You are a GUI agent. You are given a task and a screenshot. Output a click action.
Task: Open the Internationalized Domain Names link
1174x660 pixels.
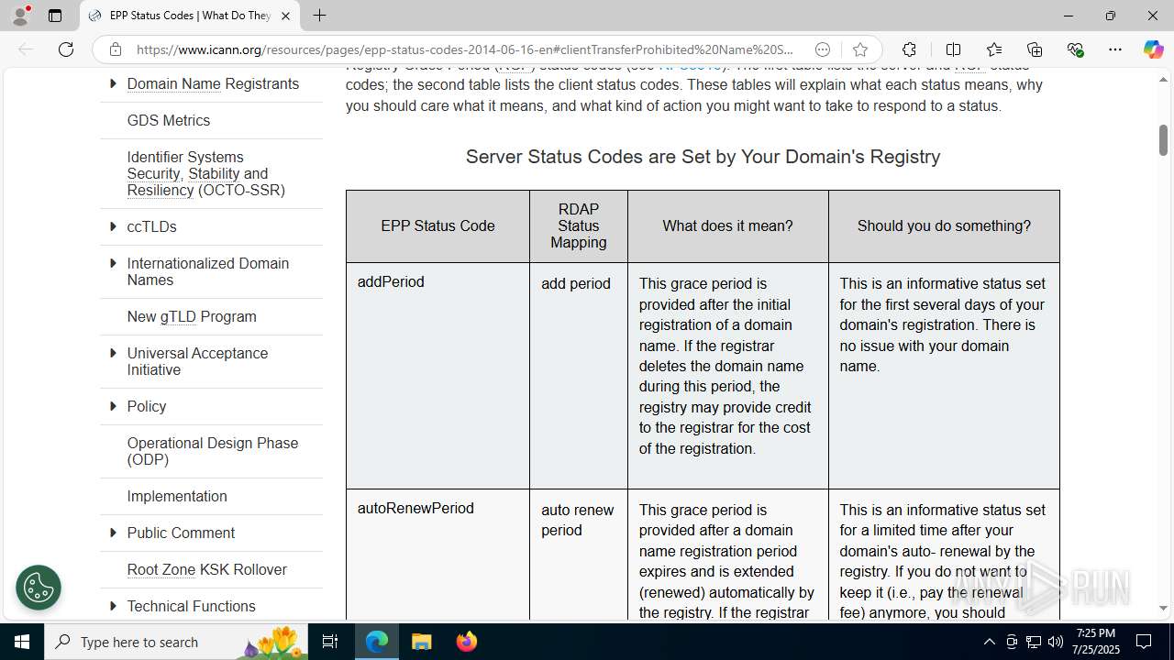[x=208, y=271]
